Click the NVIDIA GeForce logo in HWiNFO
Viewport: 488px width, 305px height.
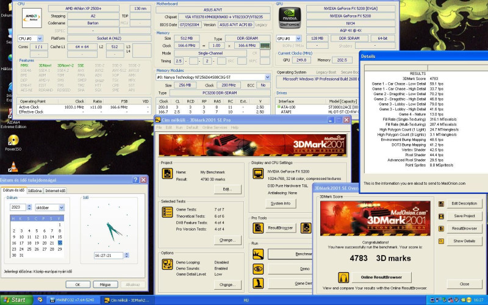[x=289, y=18]
